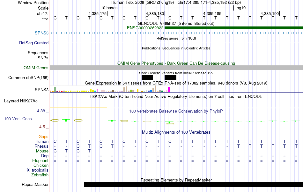The width and height of the screenshot is (303, 192).
Task: Click the Layered H3K27Ac track label
Action: [21, 101]
